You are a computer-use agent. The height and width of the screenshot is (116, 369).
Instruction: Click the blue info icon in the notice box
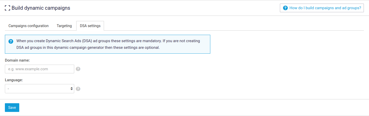click(x=11, y=41)
